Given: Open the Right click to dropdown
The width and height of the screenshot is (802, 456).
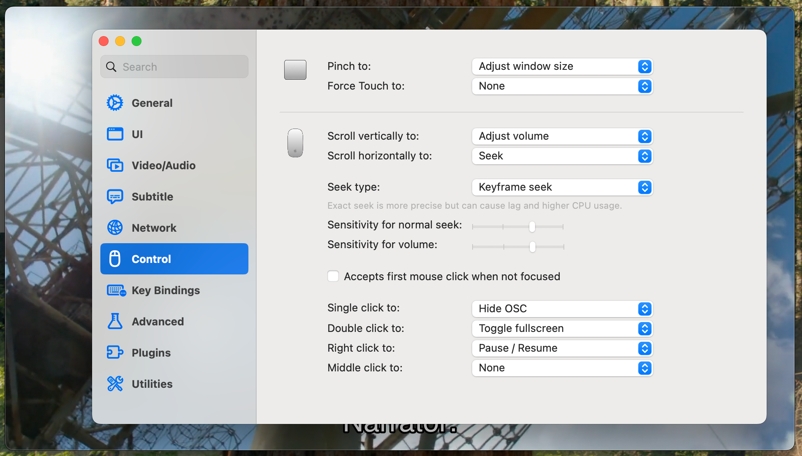Looking at the screenshot, I should [562, 348].
